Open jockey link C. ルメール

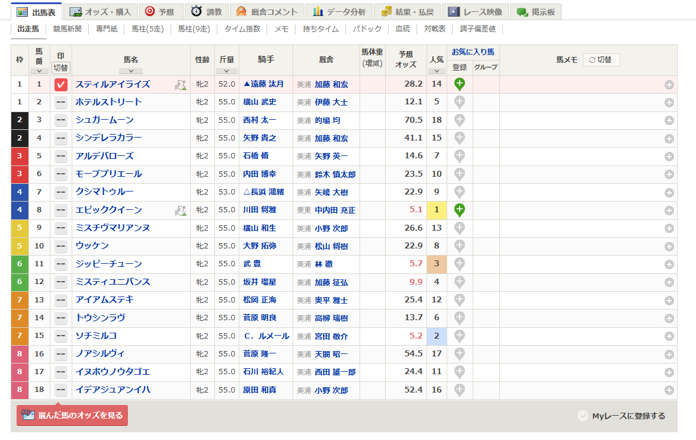pyautogui.click(x=267, y=336)
